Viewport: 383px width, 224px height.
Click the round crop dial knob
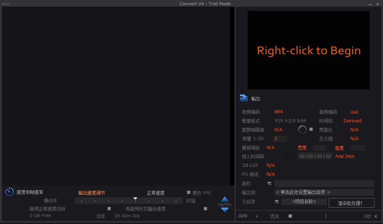click(302, 129)
